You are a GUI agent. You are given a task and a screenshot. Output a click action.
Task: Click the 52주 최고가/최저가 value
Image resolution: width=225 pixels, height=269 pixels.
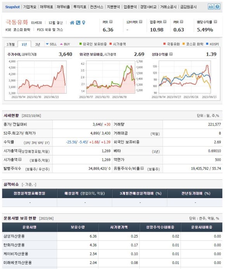(x=100, y=133)
